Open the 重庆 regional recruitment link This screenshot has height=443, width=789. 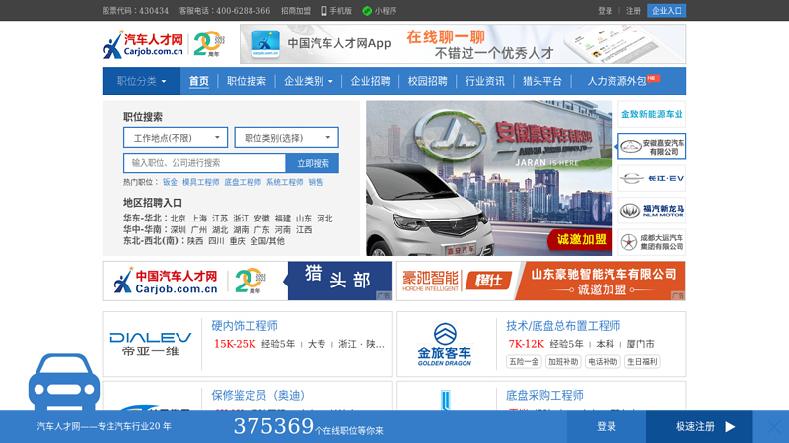tap(237, 241)
